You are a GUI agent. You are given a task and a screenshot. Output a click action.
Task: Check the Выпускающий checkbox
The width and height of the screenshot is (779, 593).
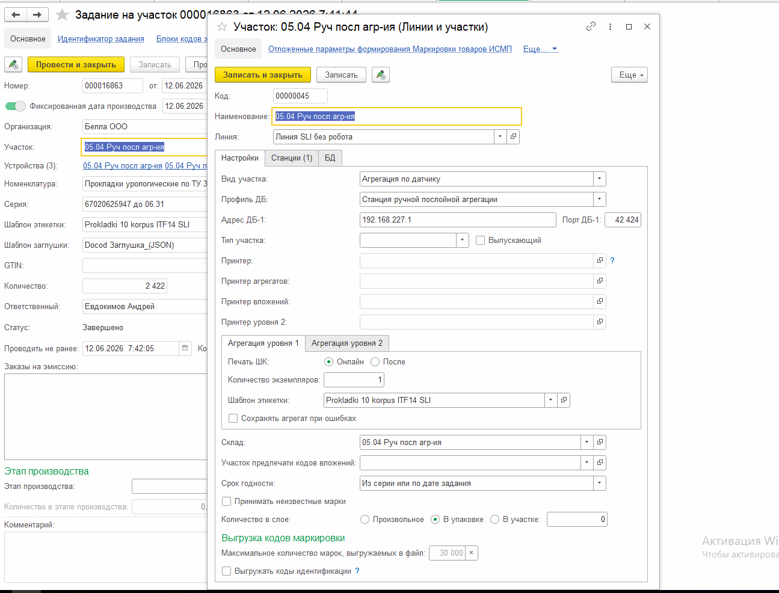480,240
